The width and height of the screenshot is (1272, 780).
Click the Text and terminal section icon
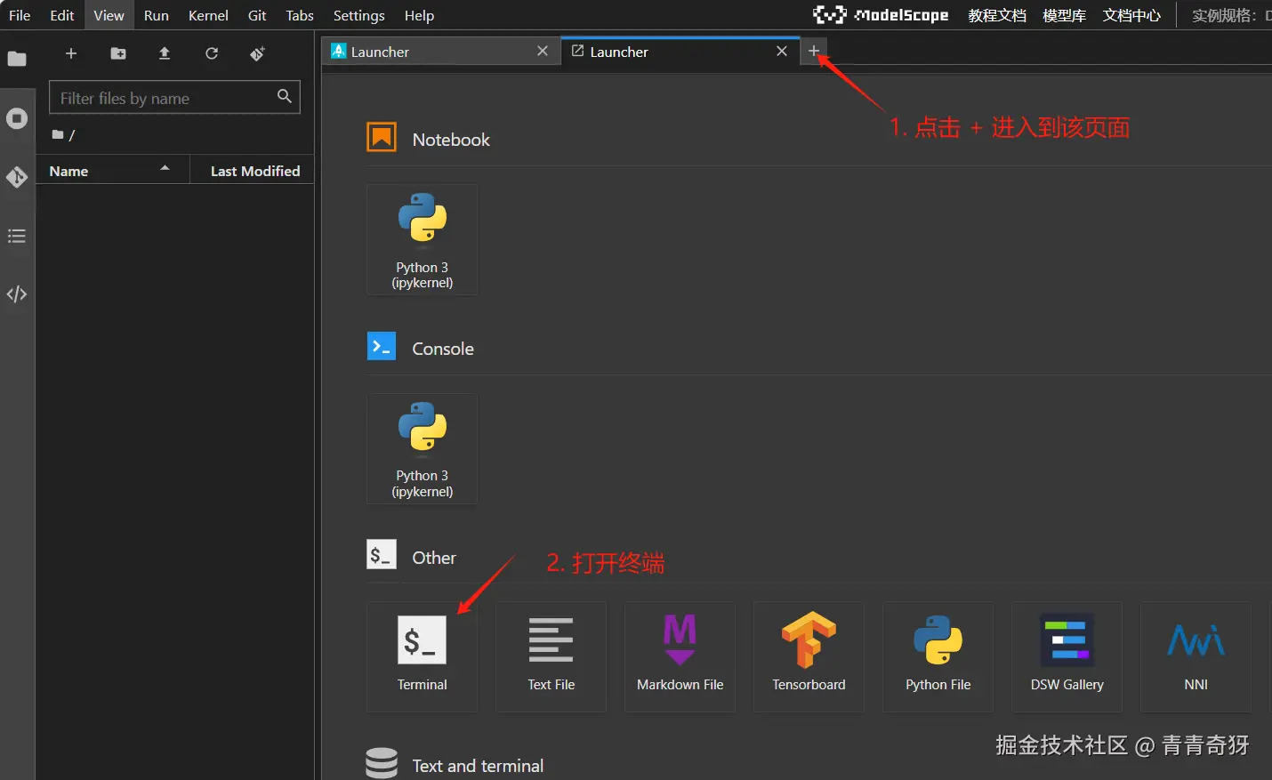click(382, 763)
